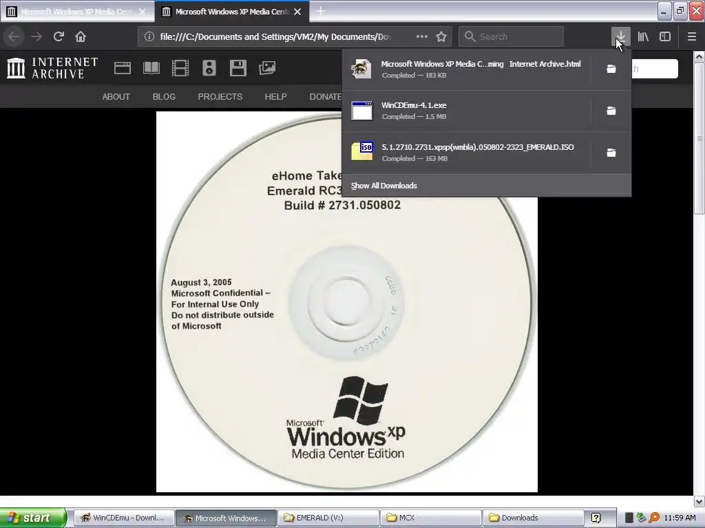
Task: Close the active browser tab
Action: tap(297, 12)
